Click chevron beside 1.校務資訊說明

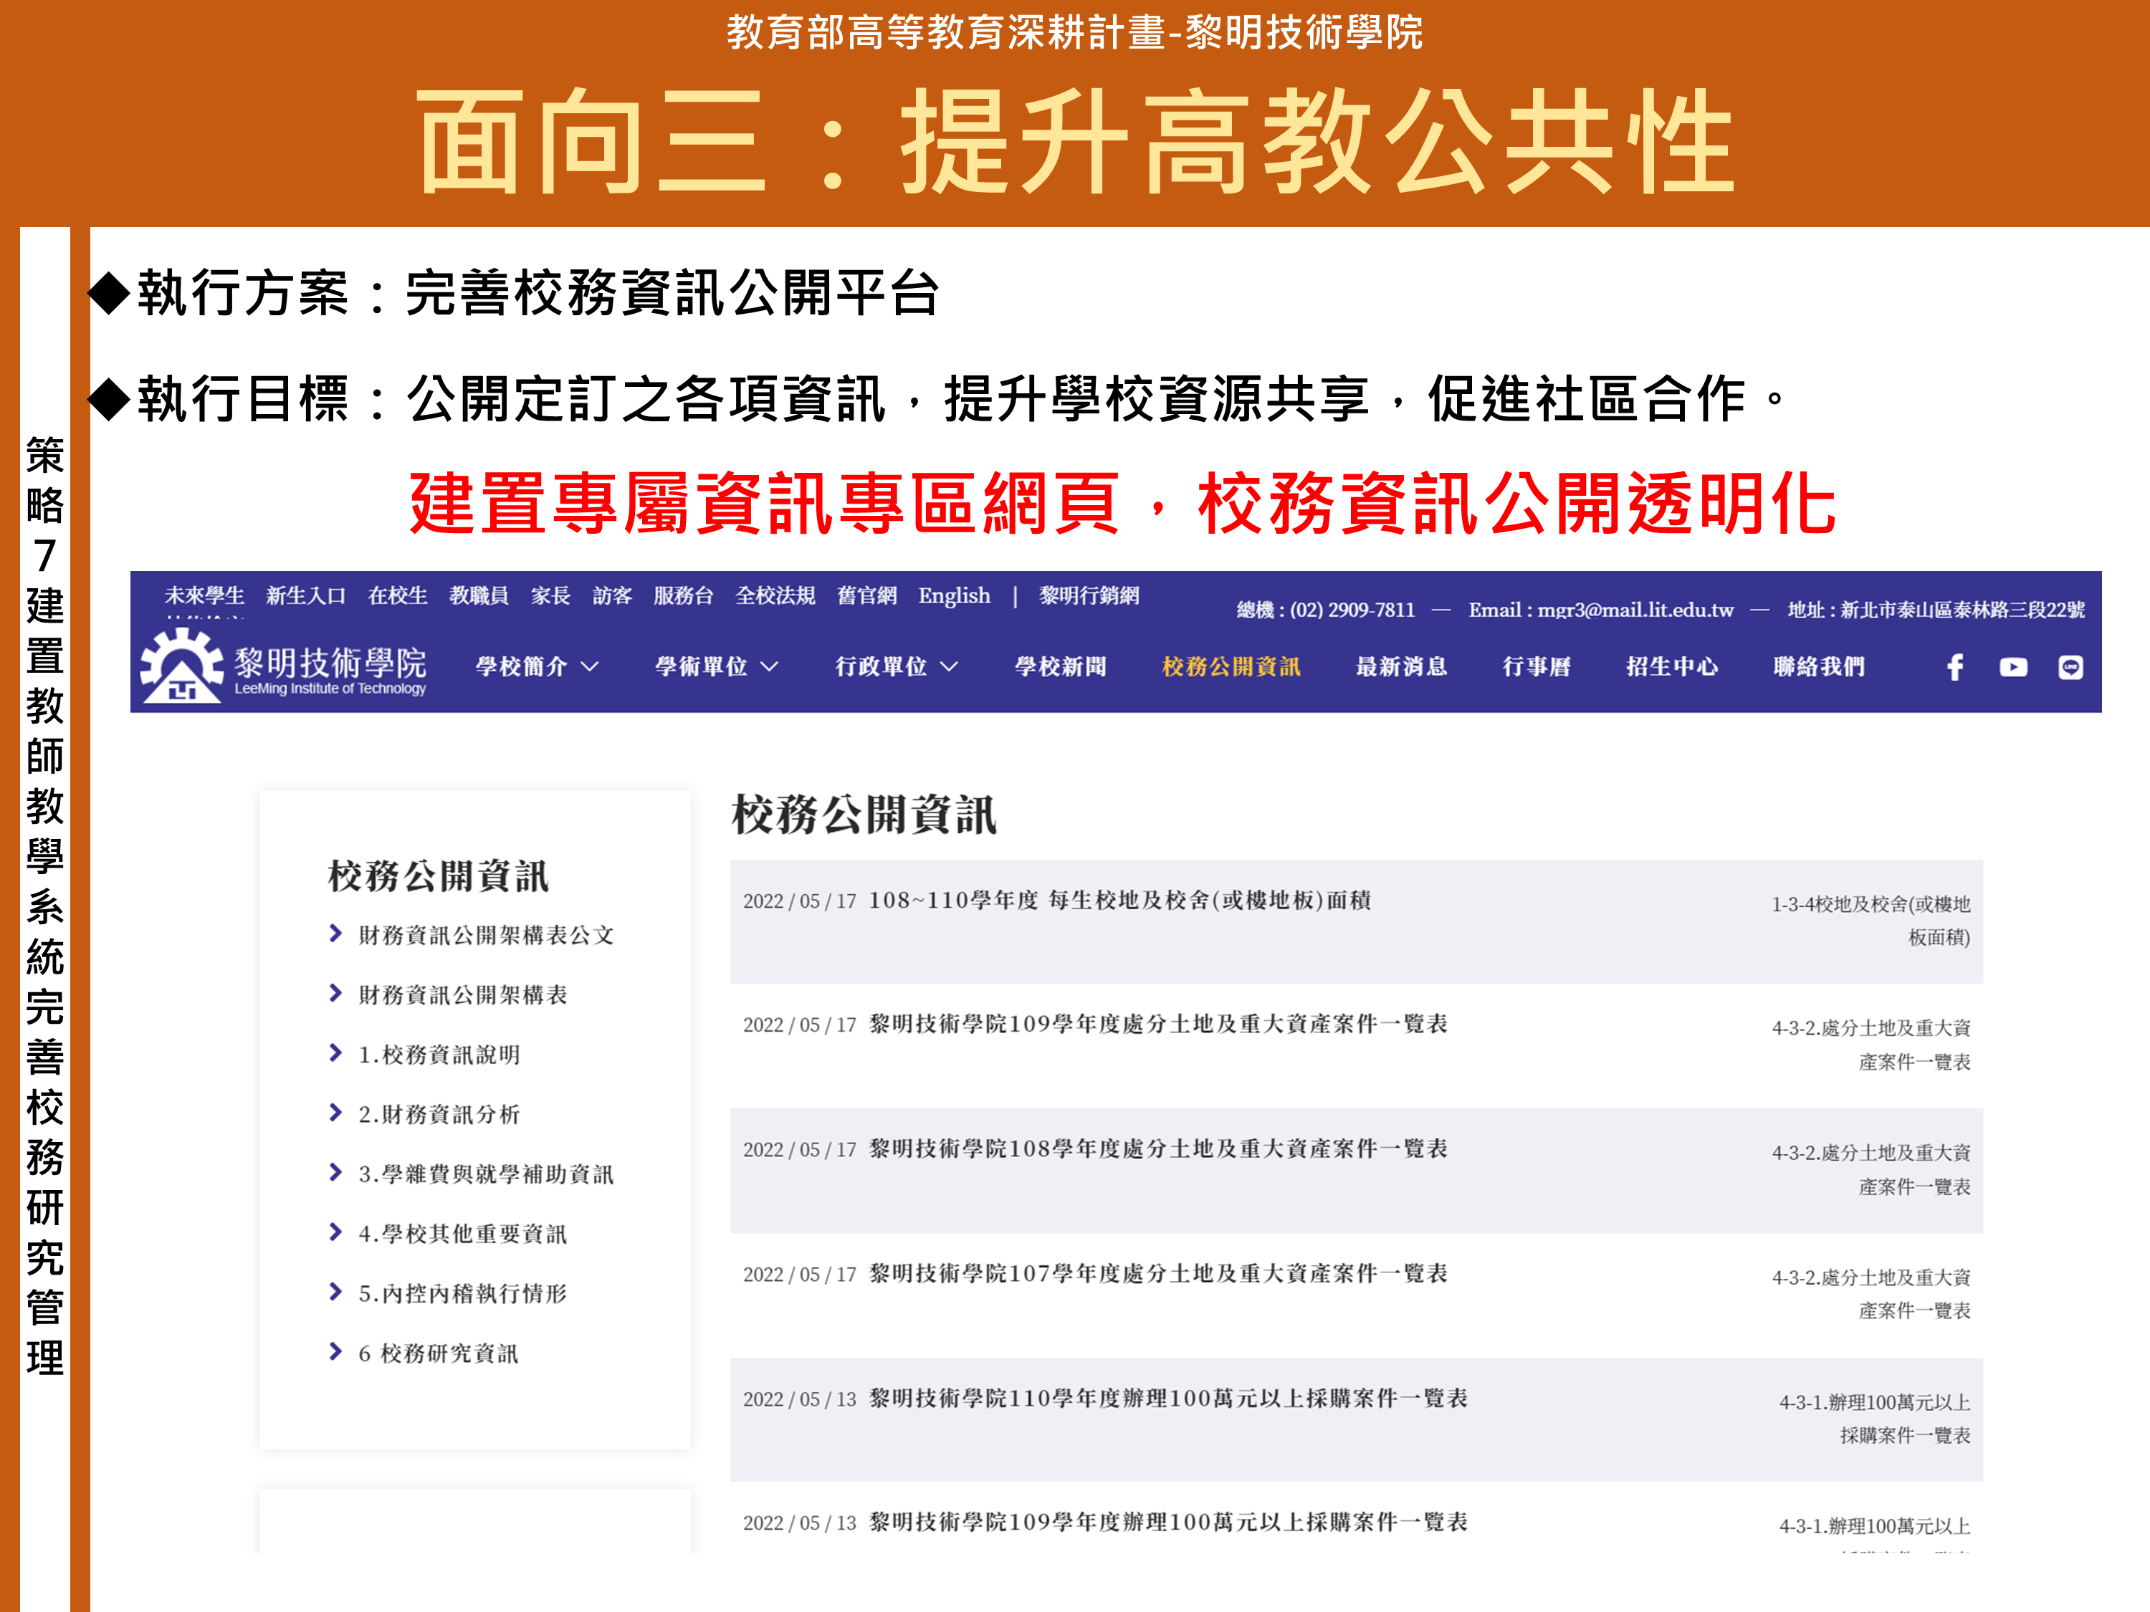[x=335, y=1053]
